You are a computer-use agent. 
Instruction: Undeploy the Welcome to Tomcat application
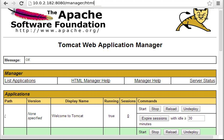tap(191, 109)
